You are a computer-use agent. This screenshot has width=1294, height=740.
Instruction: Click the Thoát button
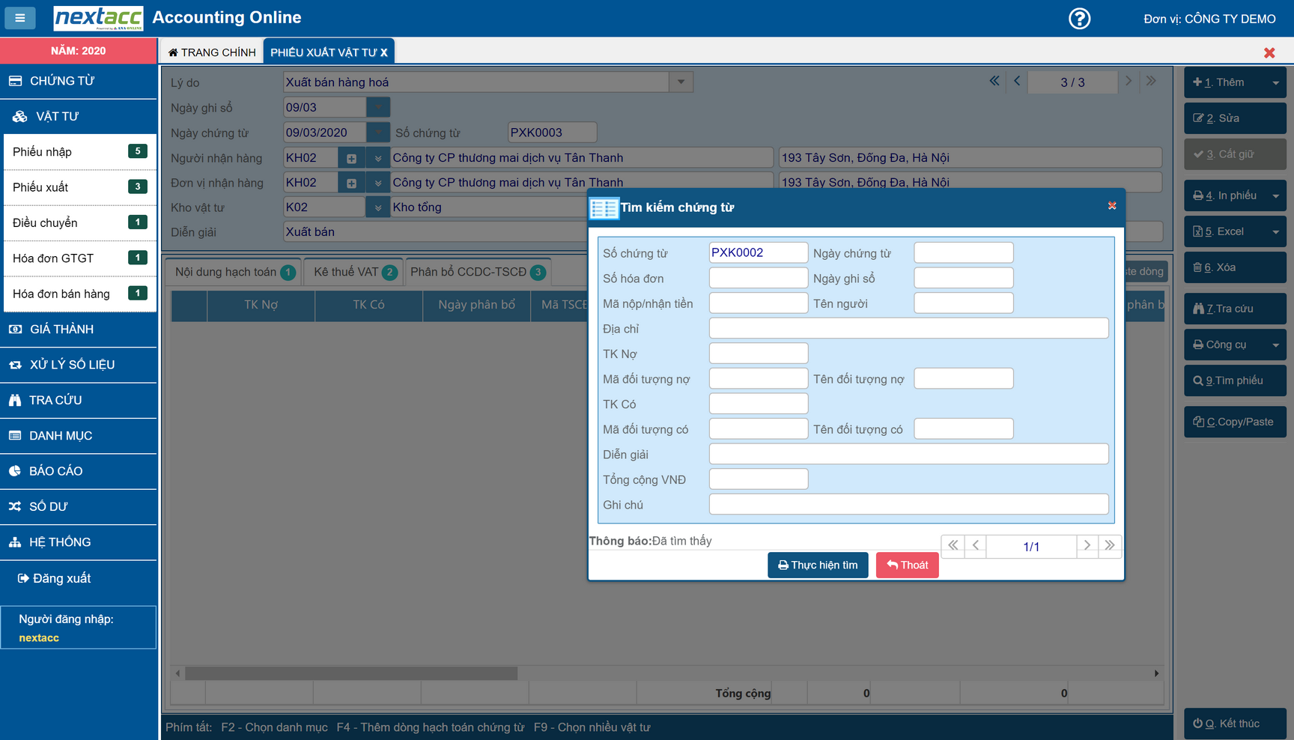coord(907,565)
